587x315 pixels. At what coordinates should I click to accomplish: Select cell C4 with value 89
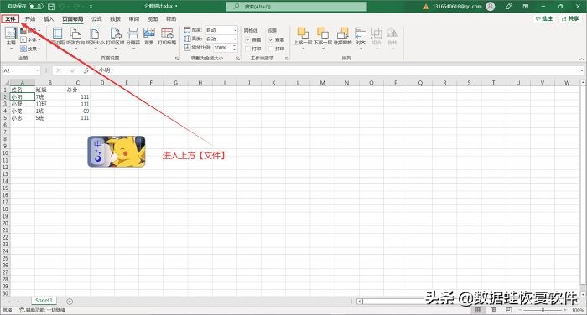pyautogui.click(x=77, y=111)
